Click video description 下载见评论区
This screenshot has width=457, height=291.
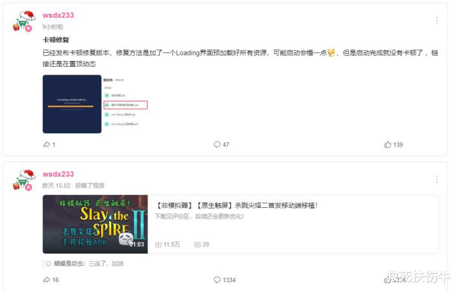[x=199, y=217]
